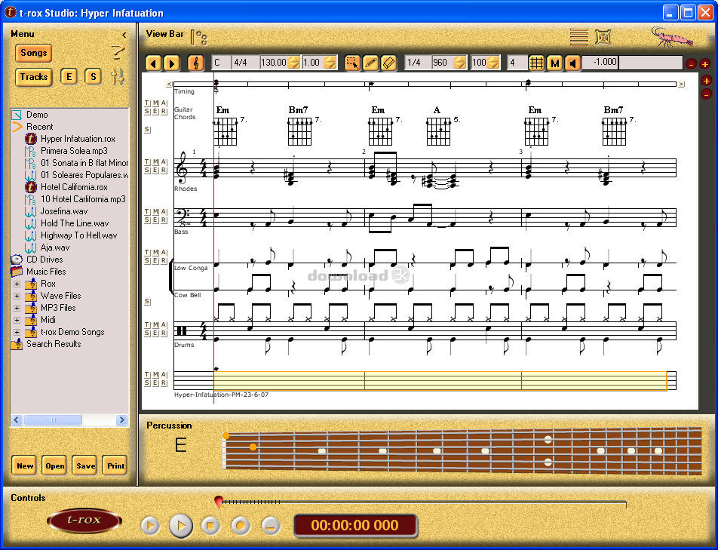718x550 pixels.
Task: Collapse the Menu panel with arrow
Action: [124, 35]
